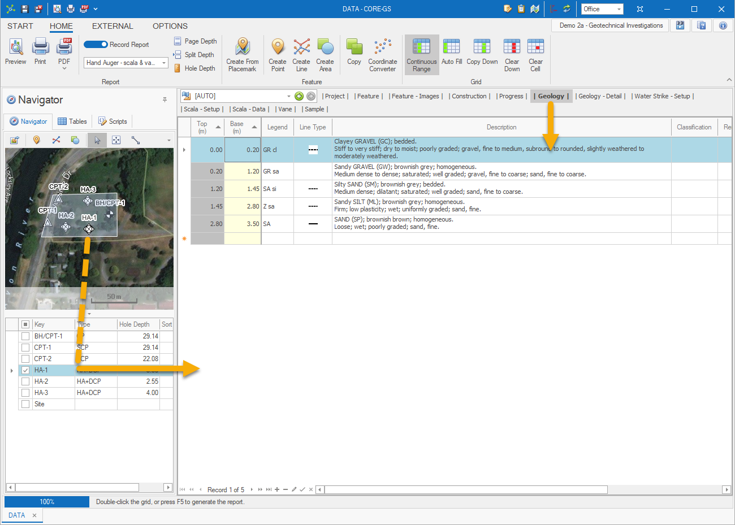Go to next record in navigator

coord(252,489)
